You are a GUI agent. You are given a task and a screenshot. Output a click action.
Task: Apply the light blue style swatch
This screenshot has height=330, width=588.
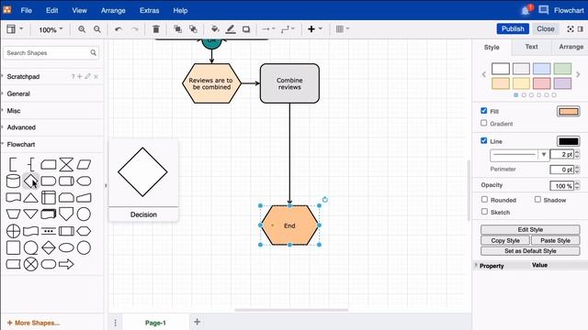541,69
